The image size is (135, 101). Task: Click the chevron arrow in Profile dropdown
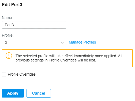(x=62, y=42)
